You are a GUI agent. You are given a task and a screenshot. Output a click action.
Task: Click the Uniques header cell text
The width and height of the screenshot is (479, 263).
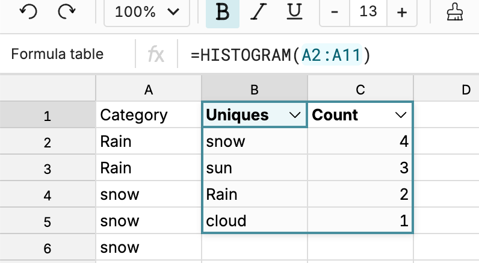(x=237, y=115)
